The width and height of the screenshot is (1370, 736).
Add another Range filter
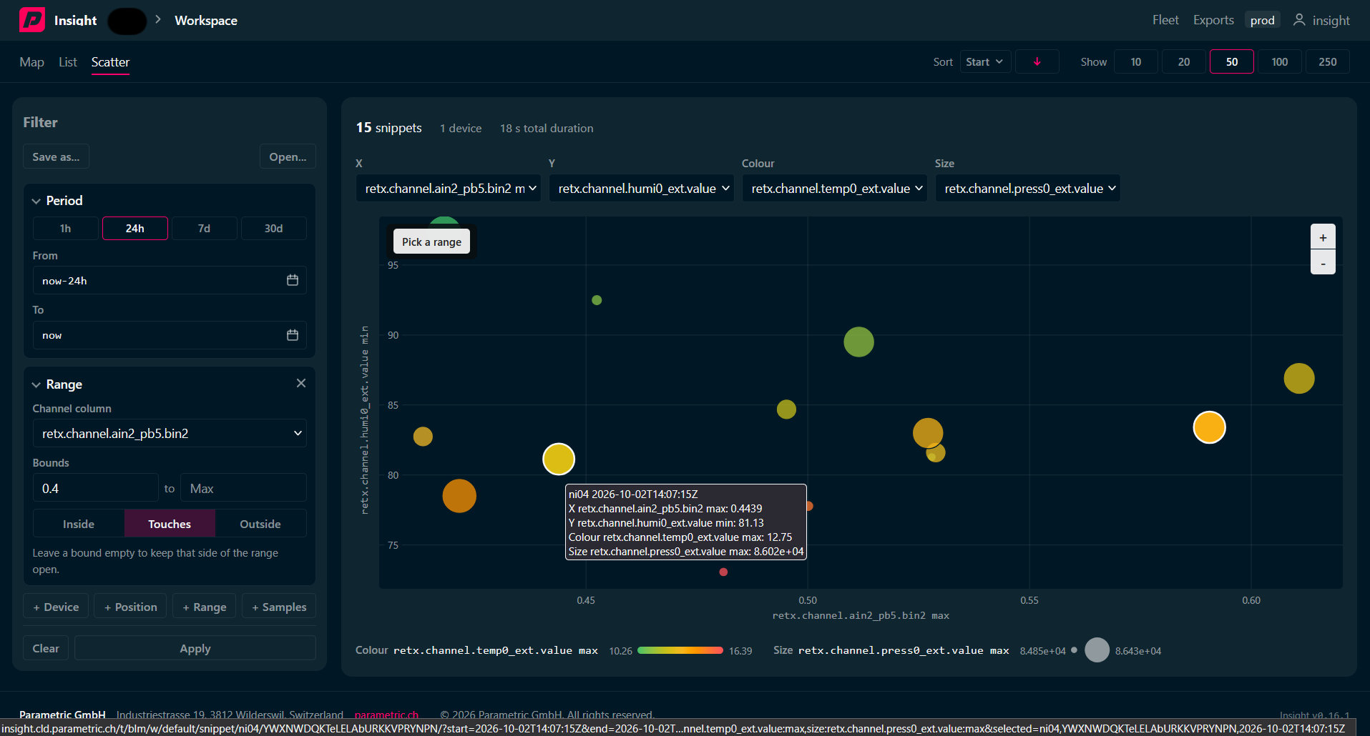204,607
